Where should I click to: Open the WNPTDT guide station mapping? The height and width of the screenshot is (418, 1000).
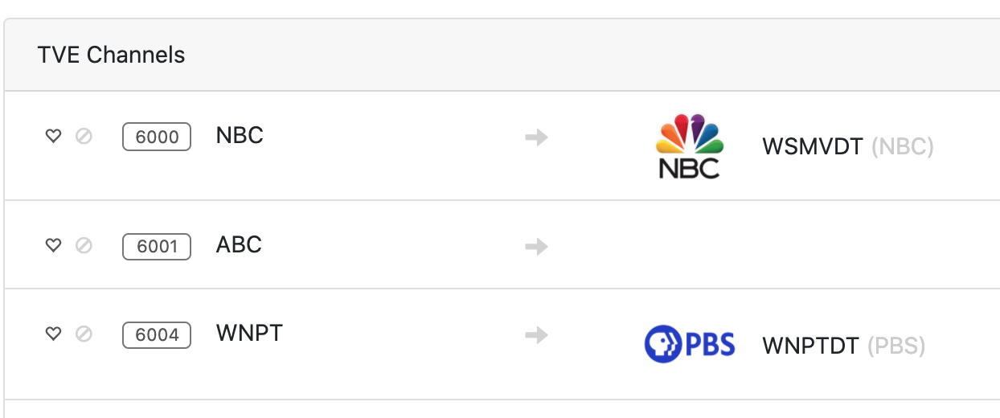tap(843, 346)
